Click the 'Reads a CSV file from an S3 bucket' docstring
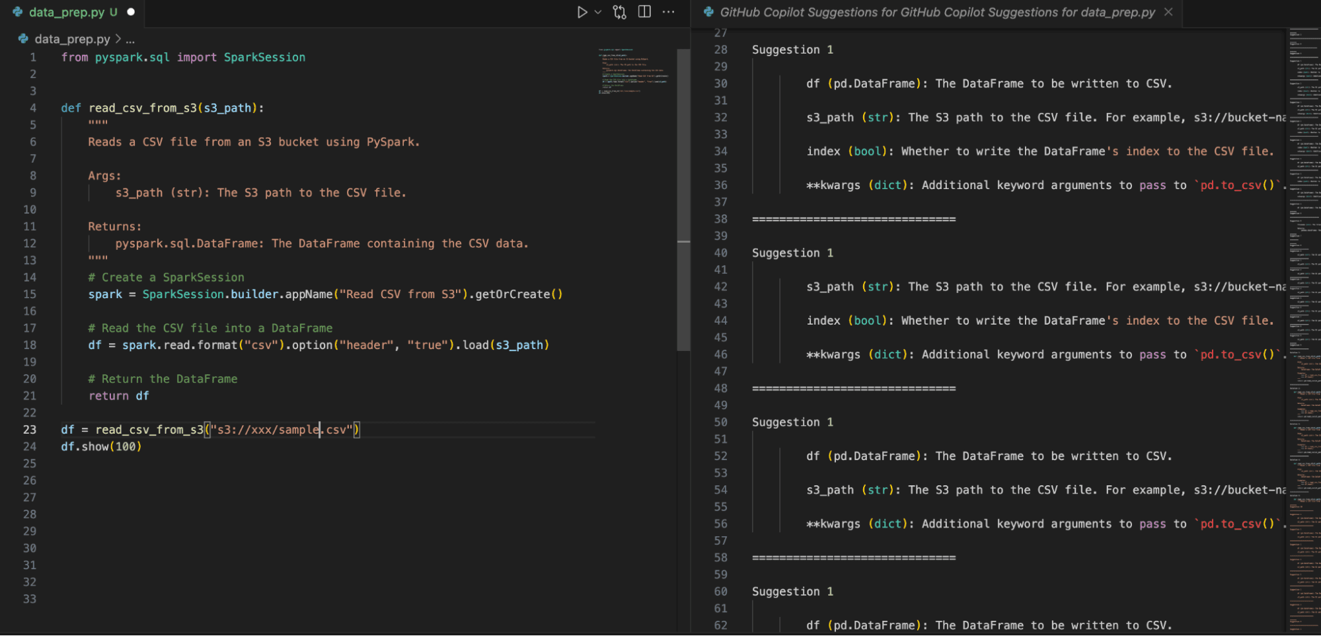The image size is (1321, 636). [254, 142]
